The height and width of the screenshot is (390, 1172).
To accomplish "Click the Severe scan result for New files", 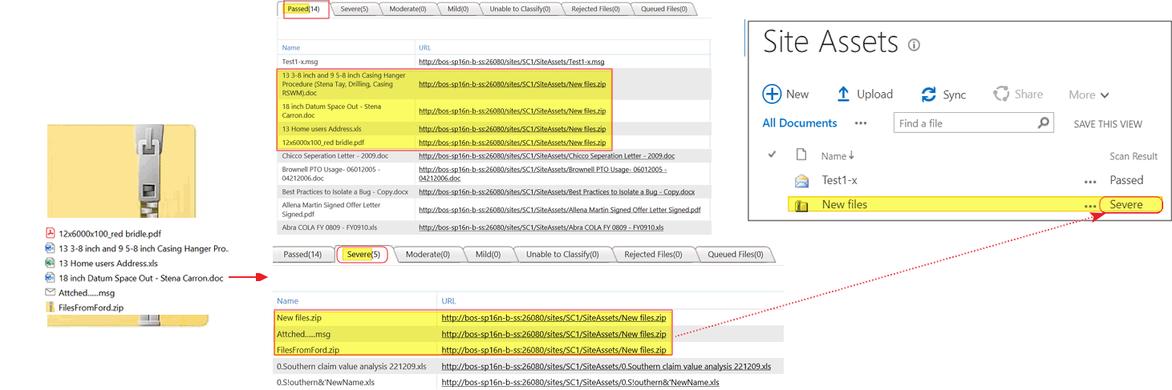I will tap(1125, 205).
